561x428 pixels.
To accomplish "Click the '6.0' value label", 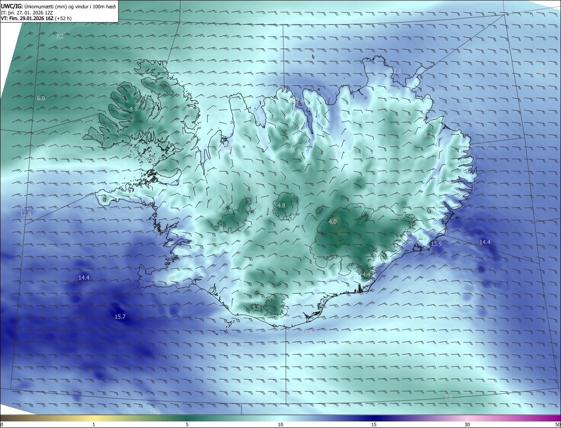I will click(41, 98).
